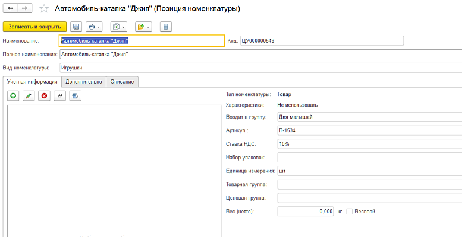
Task: Click the pencil edit icon
Action: (x=28, y=95)
